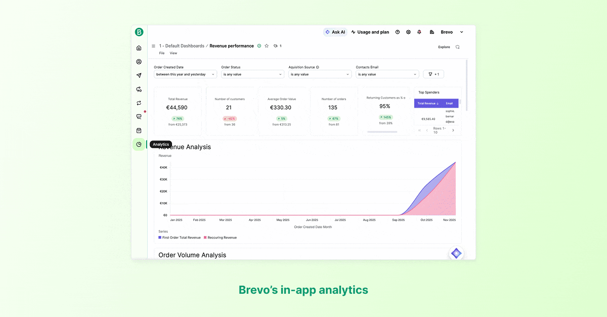Screen dimensions: 607x317
Task: Click the Order Volume Analysis heading
Action: 192,255
